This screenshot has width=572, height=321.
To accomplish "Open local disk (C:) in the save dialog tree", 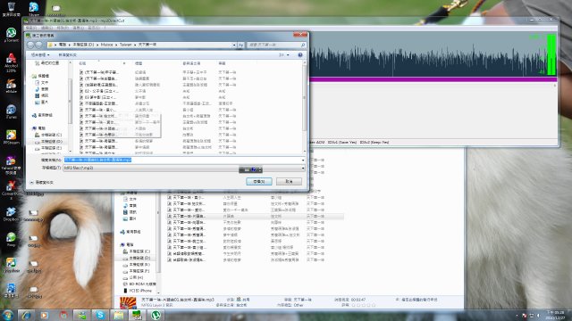I will coord(48,135).
